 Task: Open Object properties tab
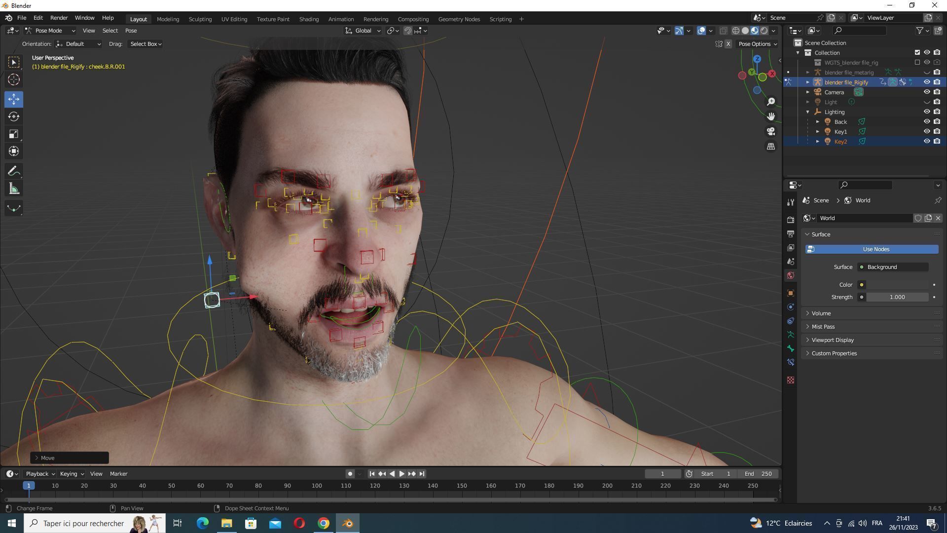(x=791, y=293)
